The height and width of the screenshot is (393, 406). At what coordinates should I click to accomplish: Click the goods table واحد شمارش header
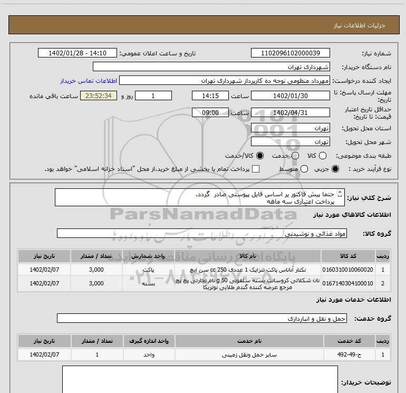(x=148, y=256)
